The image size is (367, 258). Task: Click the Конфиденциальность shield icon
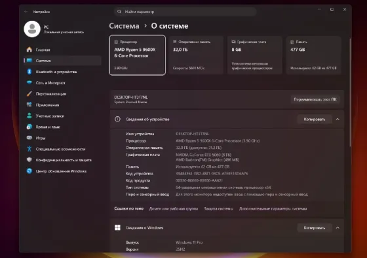pyautogui.click(x=29, y=160)
